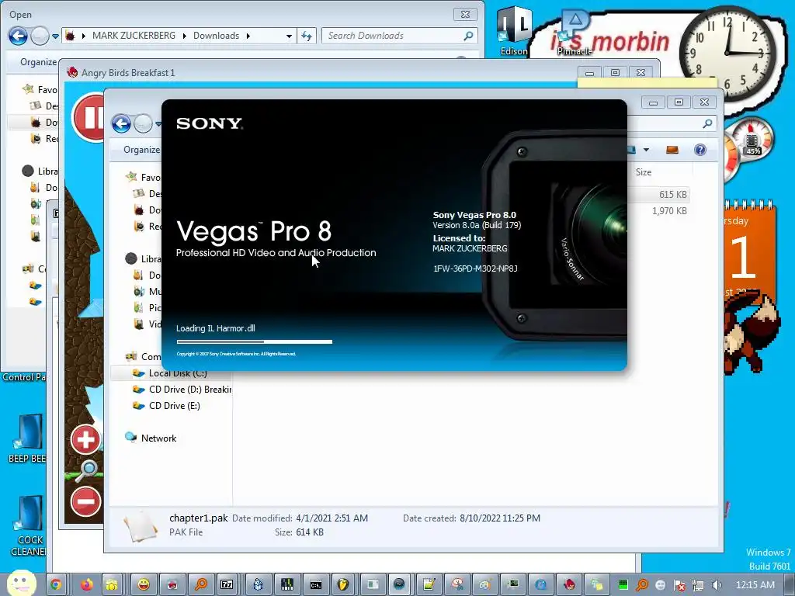This screenshot has width=795, height=596.
Task: Click the analog clock desktop gadget
Action: point(727,53)
